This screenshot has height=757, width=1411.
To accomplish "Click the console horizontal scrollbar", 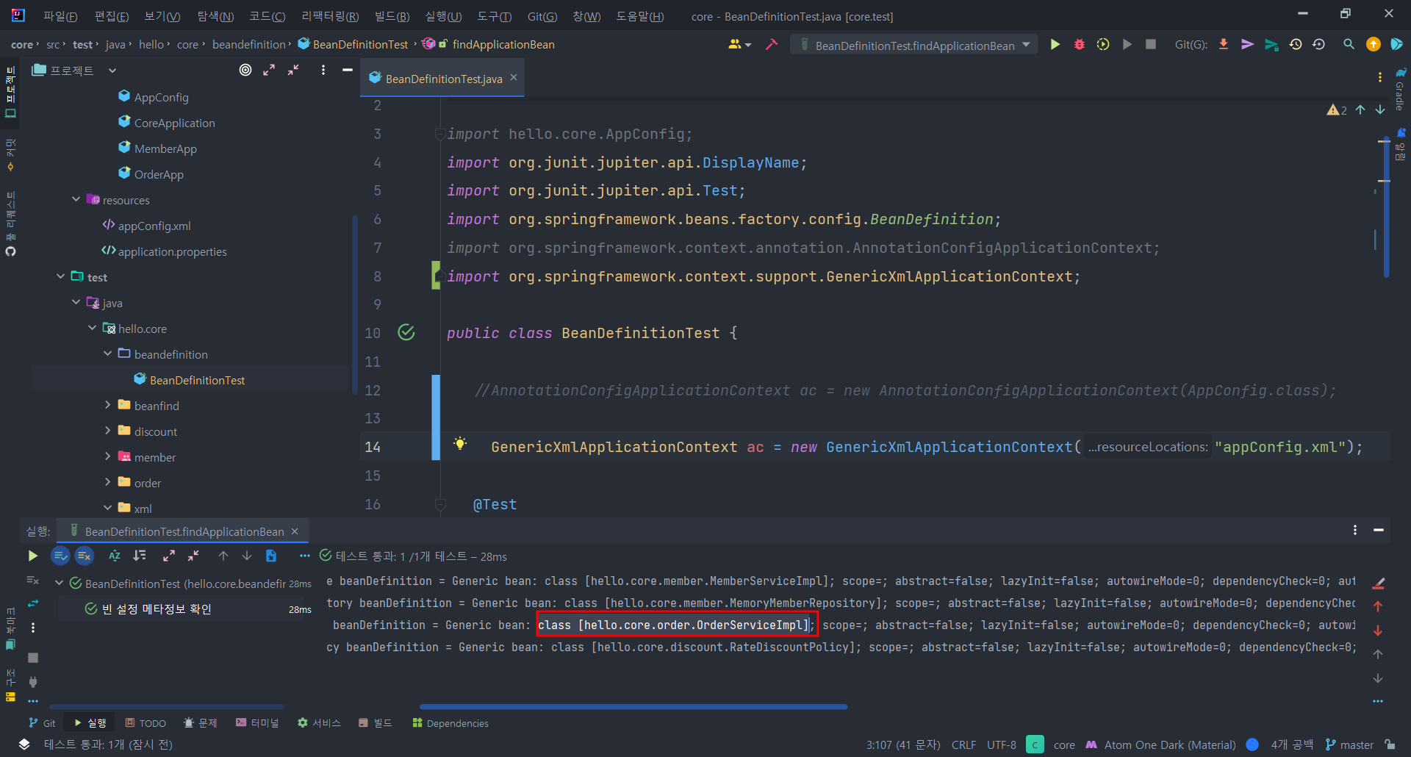I will click(x=633, y=707).
